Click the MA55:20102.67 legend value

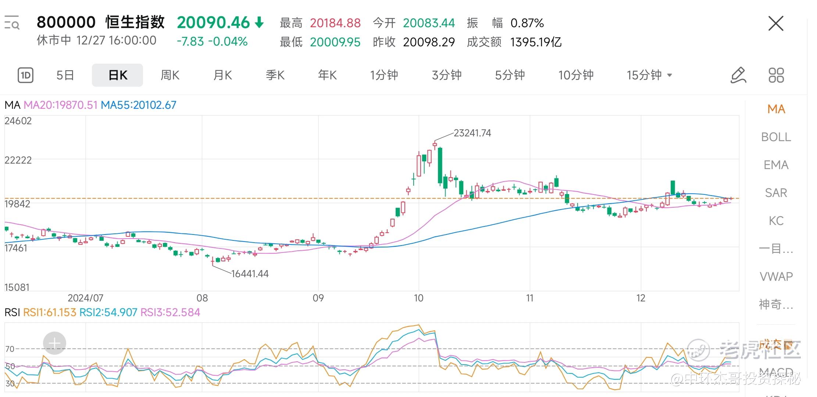(139, 105)
